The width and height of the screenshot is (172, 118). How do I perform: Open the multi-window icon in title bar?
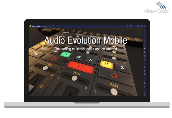pyautogui.click(x=53, y=26)
